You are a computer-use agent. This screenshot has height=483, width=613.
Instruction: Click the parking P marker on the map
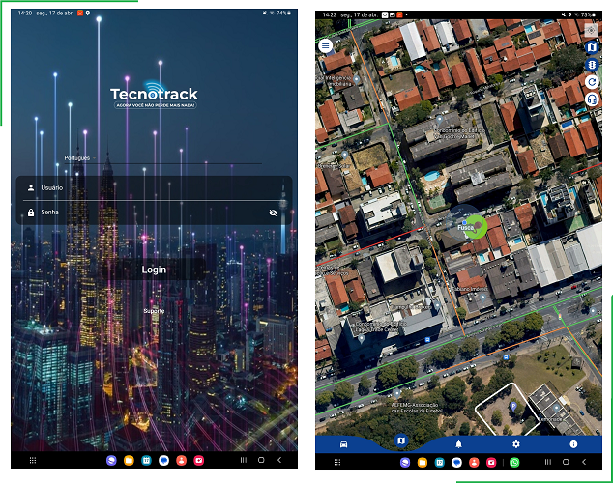point(513,407)
